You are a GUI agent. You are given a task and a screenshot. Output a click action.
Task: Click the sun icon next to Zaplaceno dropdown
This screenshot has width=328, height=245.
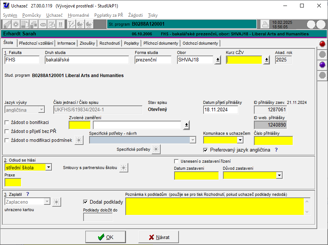56,202
